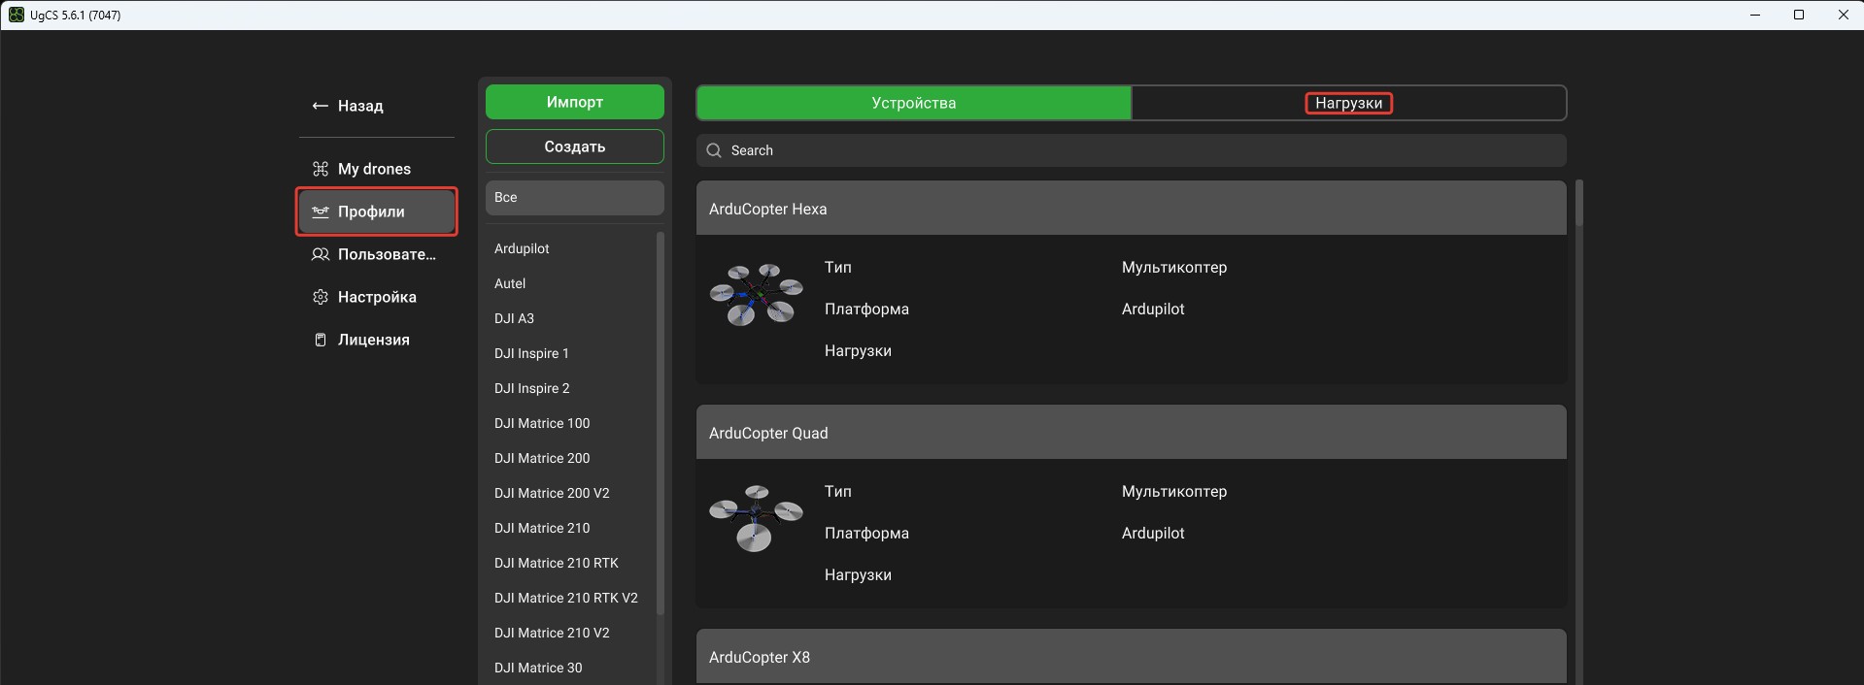Open the Настройка settings section

coord(377,297)
